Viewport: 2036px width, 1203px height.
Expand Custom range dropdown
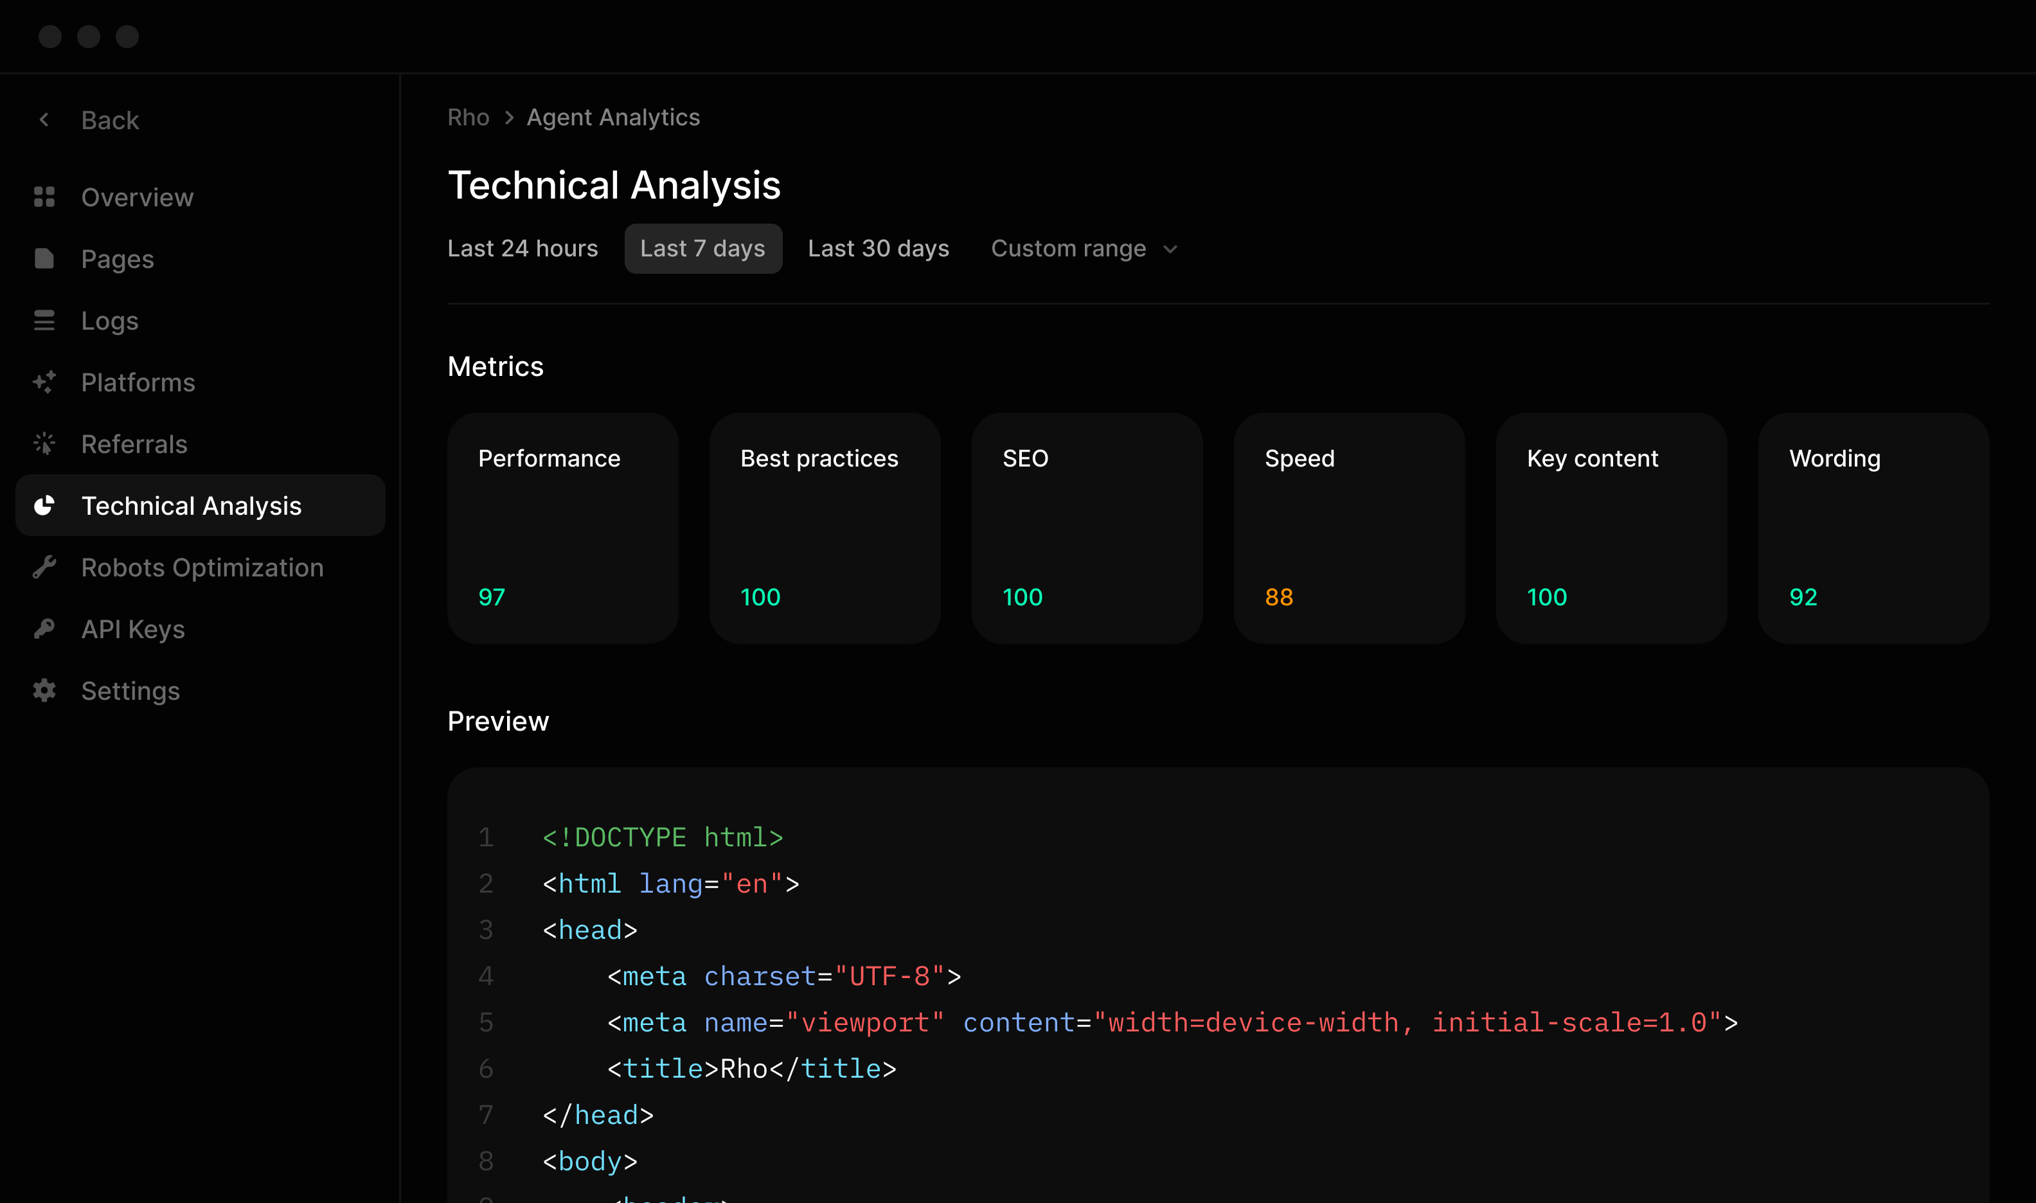[x=1084, y=249]
